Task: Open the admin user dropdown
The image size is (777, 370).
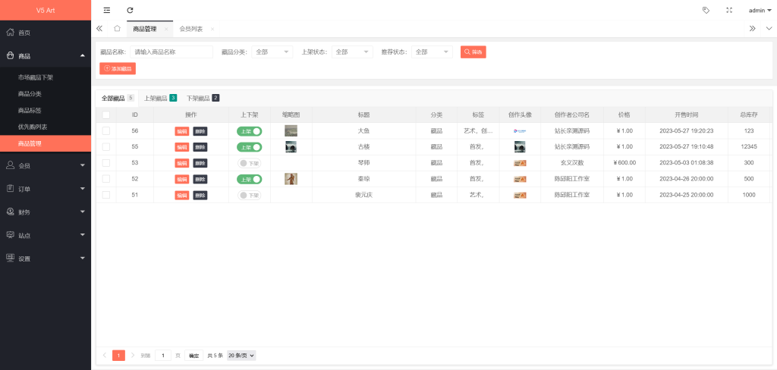Action: click(760, 11)
